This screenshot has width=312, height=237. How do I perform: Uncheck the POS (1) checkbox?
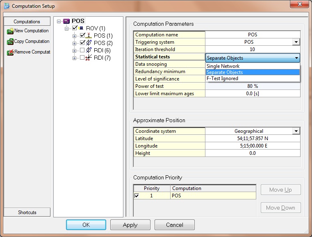82,35
